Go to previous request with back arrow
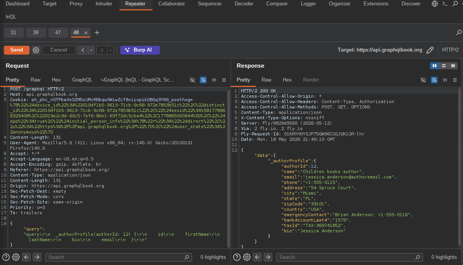463x265 pixels. point(83,50)
